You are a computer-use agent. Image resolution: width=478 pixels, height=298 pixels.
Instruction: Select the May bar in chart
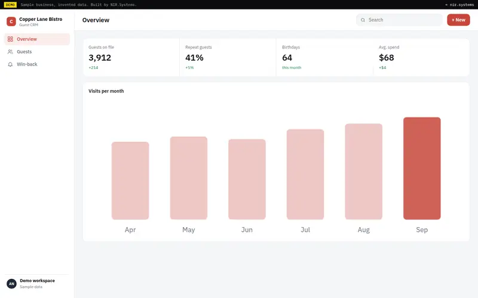tap(189, 178)
